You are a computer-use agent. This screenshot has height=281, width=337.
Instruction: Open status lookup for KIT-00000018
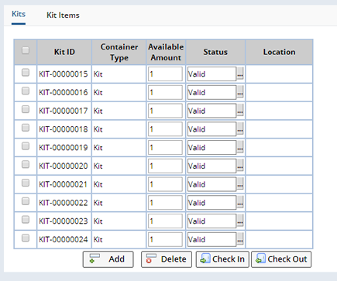(240, 129)
